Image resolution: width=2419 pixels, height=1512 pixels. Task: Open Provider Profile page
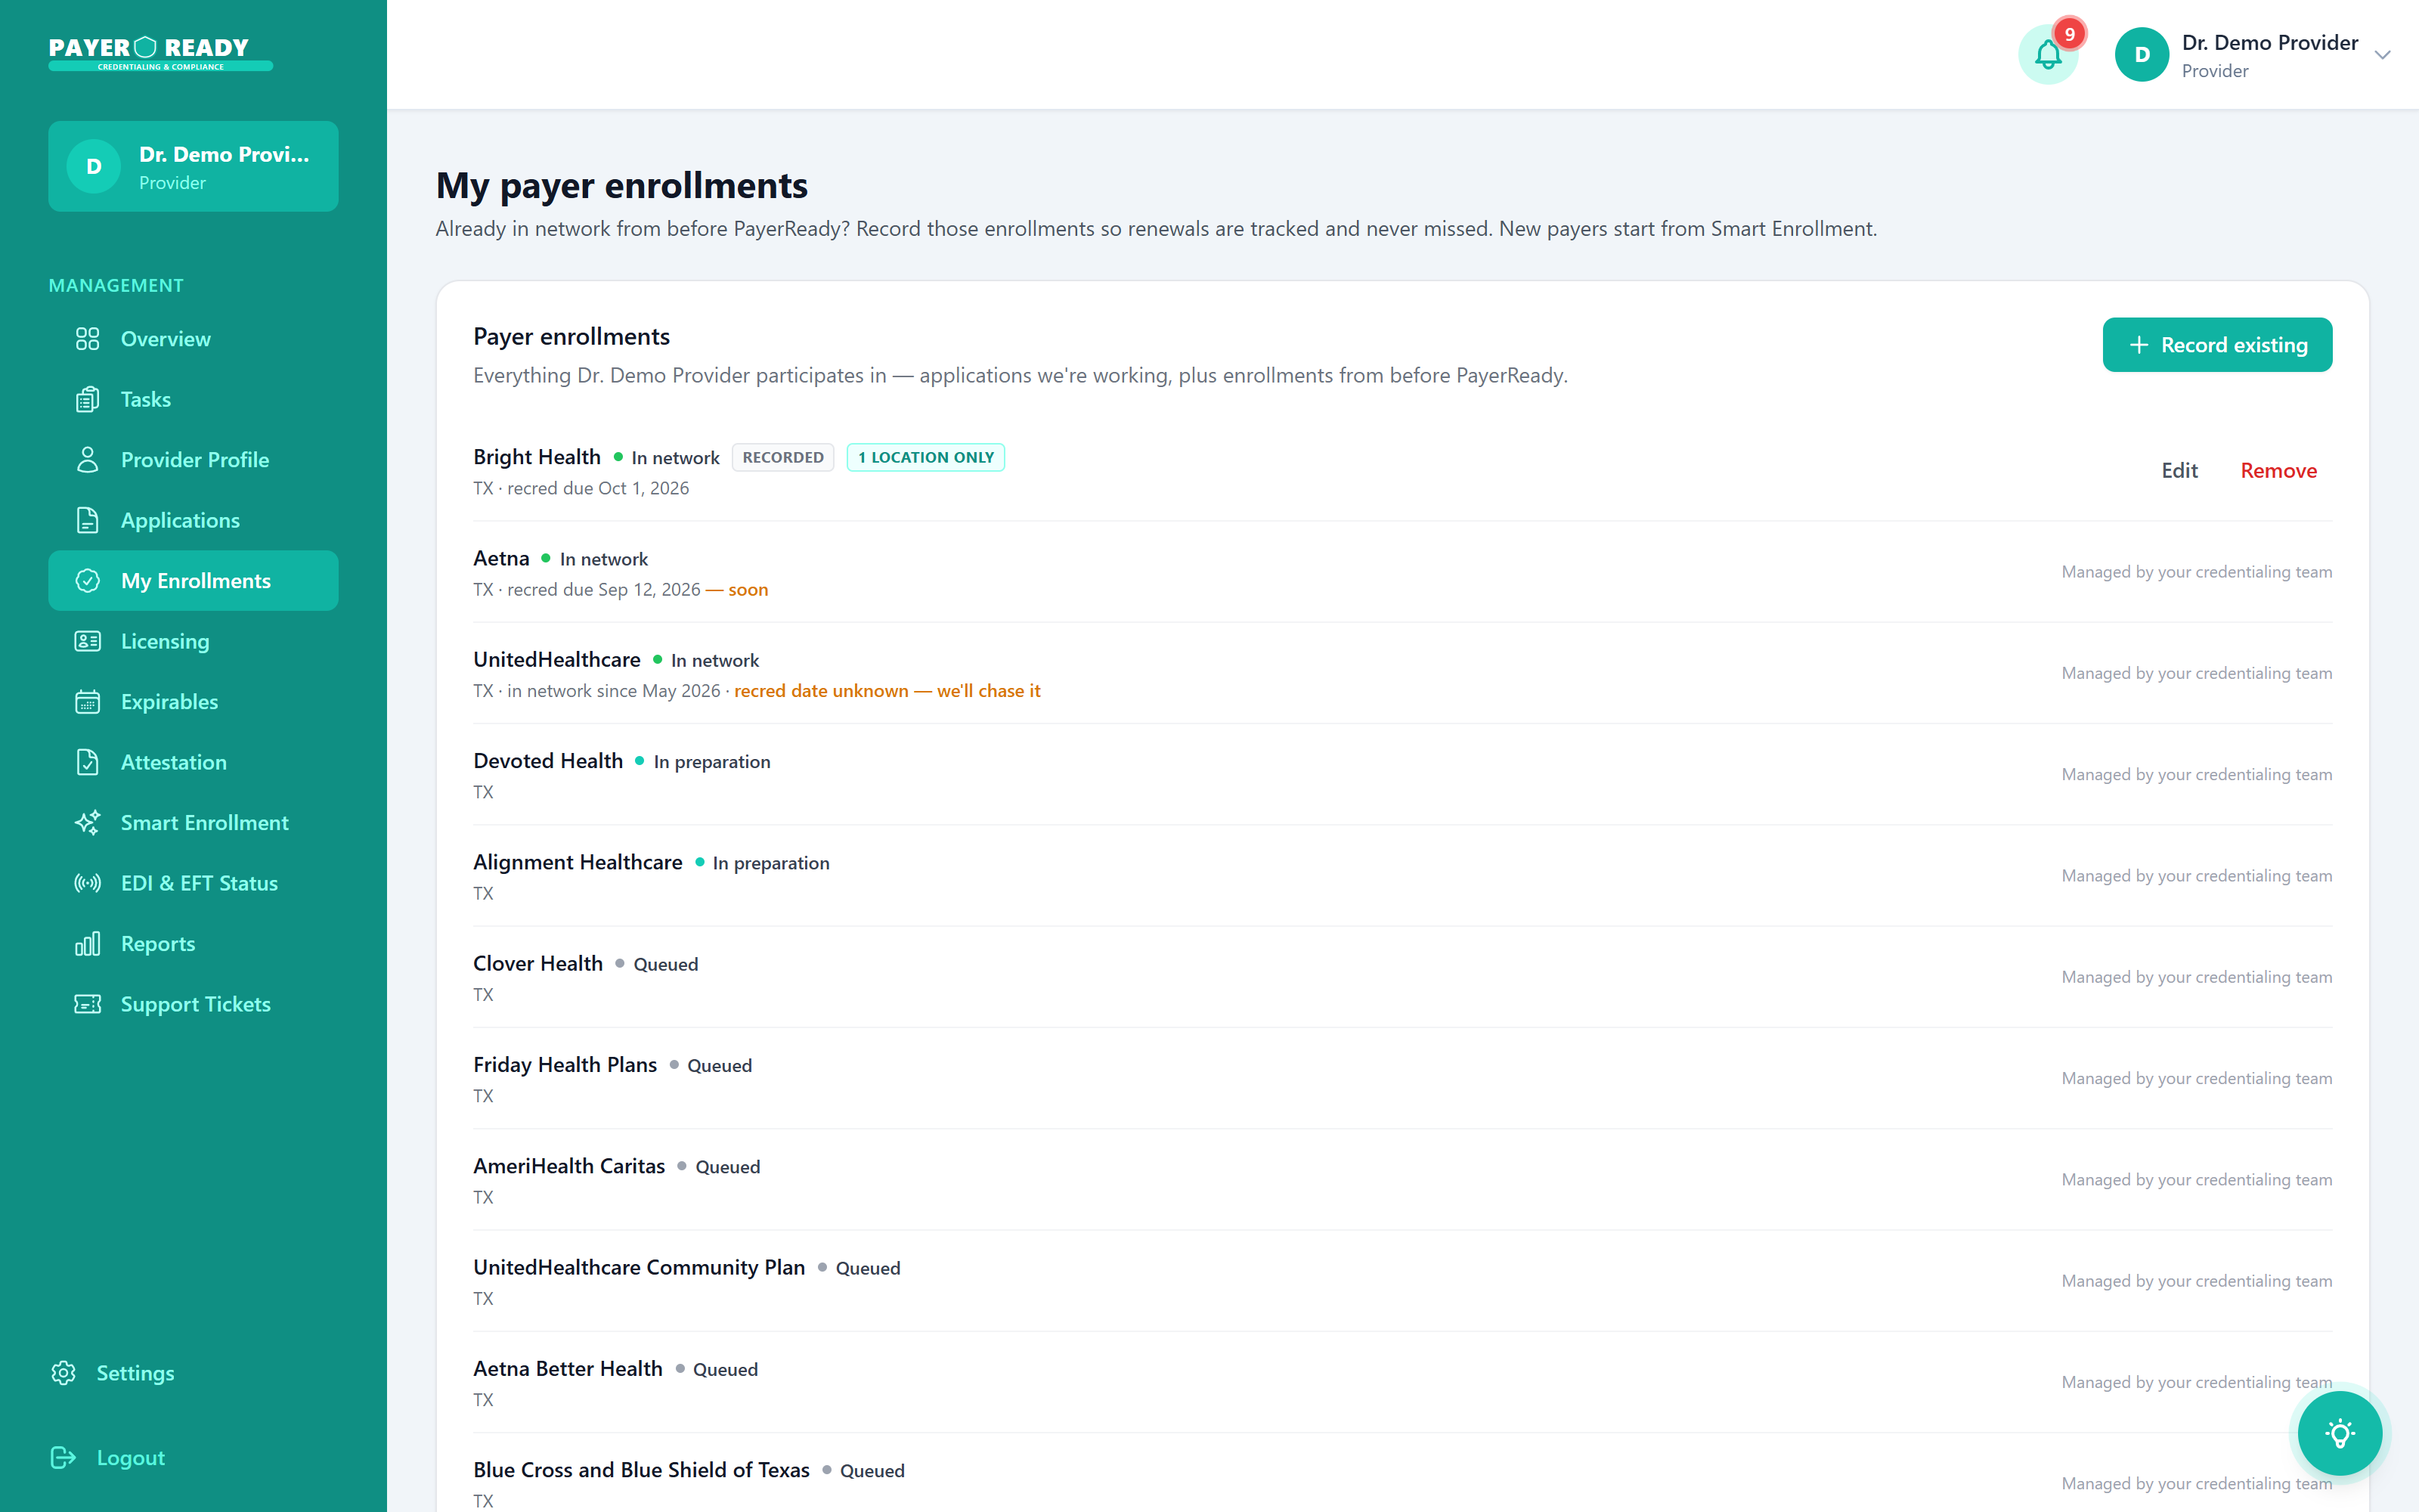[193, 460]
